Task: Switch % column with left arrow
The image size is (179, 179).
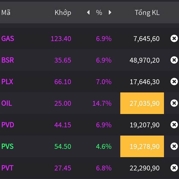Action: coord(88,13)
